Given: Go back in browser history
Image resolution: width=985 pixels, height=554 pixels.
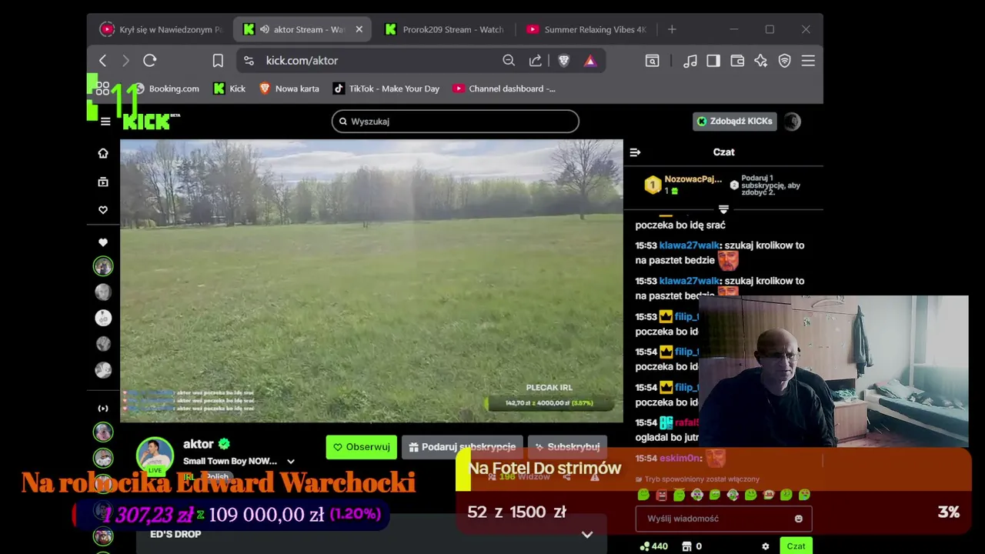Looking at the screenshot, I should tap(102, 61).
